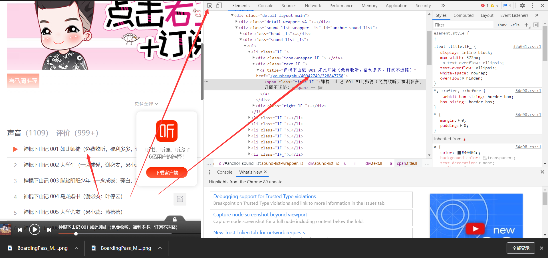Open the blue issues count badge
Viewport: 548px width, 258px height.
point(507,5)
